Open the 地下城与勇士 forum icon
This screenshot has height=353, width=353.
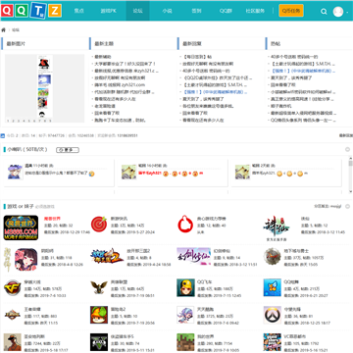pos(273,256)
